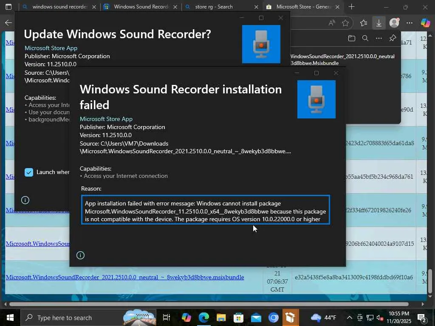Open Edge Settings and more menu
The width and height of the screenshot is (435, 326).
409,23
